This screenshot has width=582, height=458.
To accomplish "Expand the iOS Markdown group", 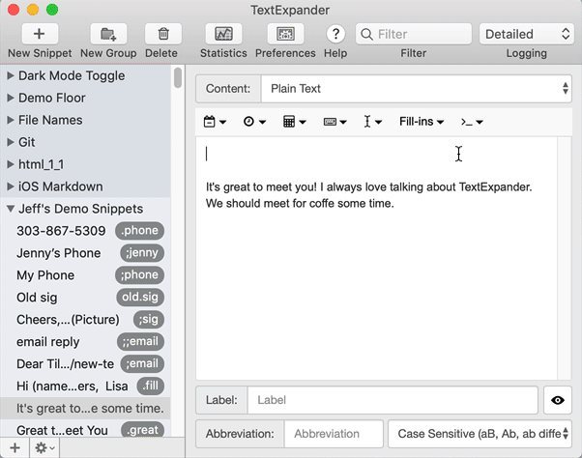I will click(x=11, y=186).
